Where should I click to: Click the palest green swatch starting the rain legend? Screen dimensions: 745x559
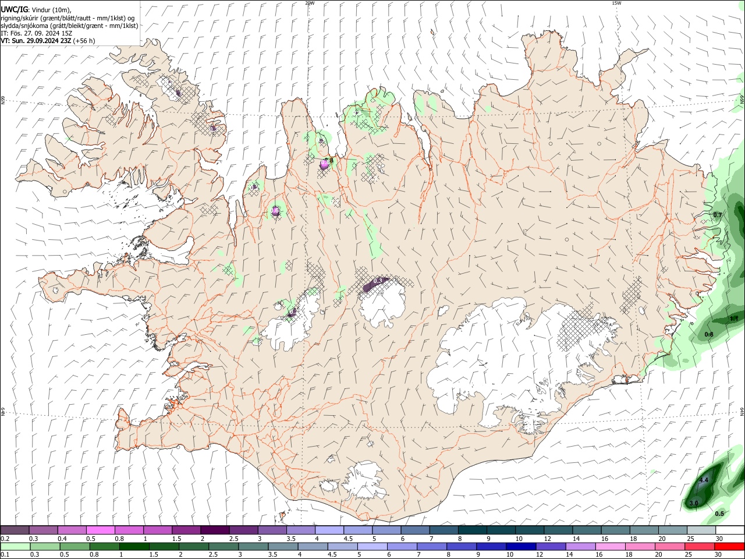click(x=15, y=547)
